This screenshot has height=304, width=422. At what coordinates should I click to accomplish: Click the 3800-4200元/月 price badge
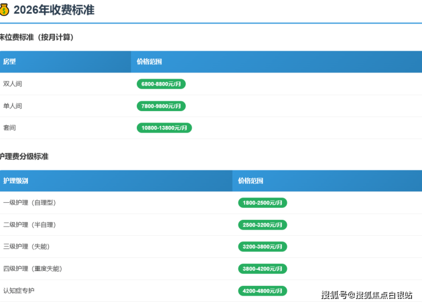pyautogui.click(x=262, y=269)
